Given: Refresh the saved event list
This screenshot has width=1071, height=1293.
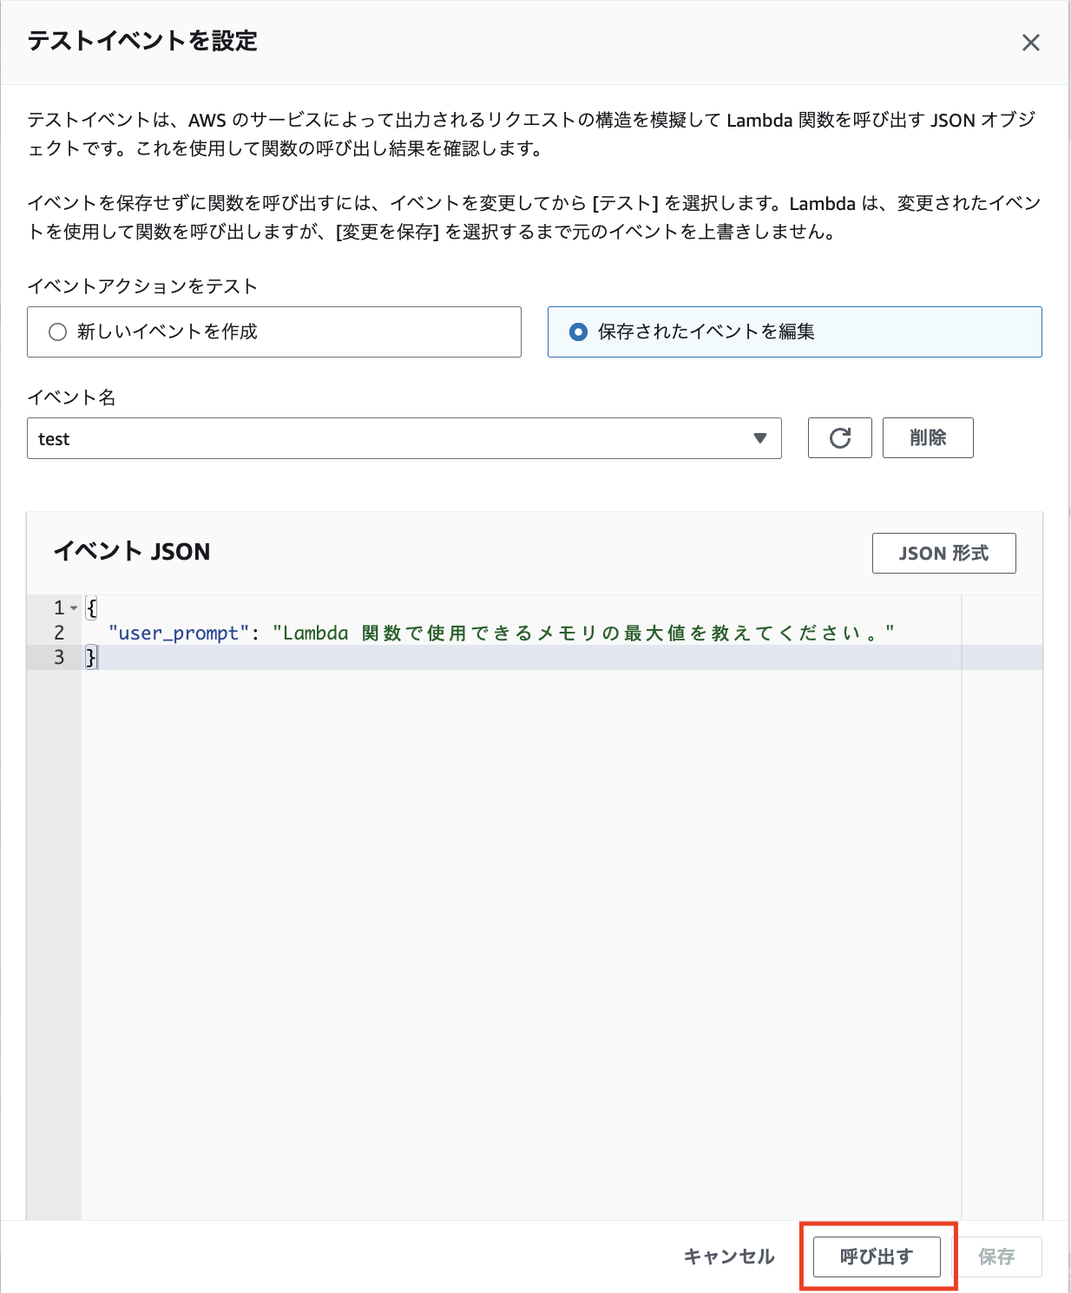Looking at the screenshot, I should click(x=838, y=438).
